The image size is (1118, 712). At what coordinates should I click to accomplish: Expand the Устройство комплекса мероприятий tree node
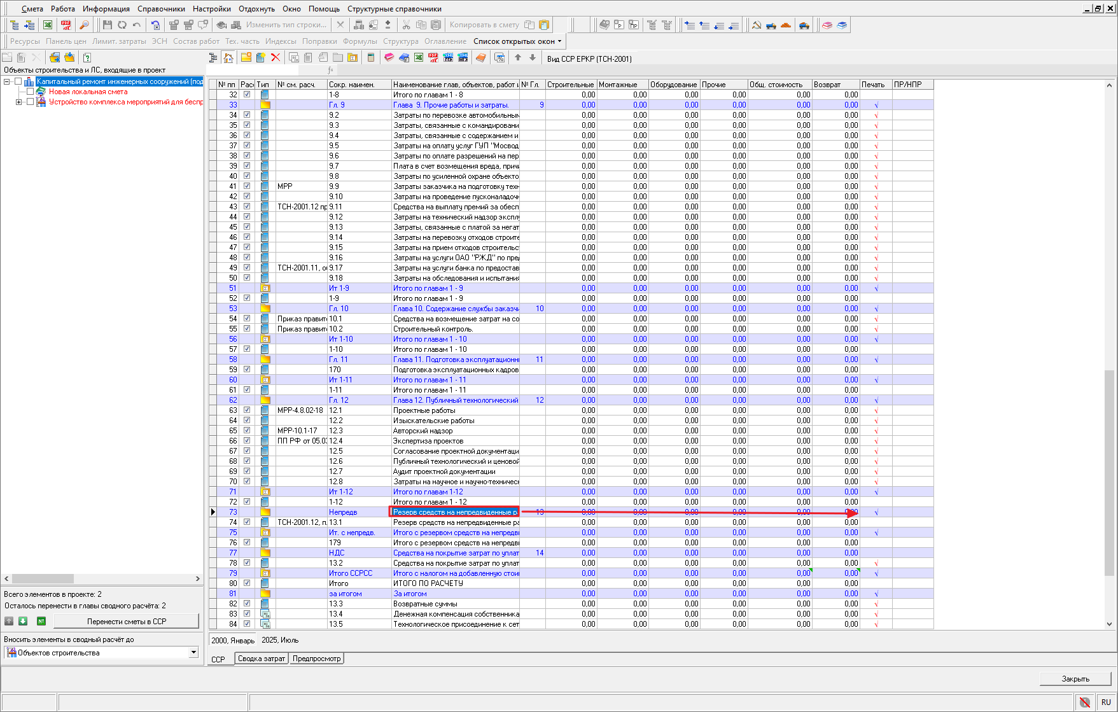pyautogui.click(x=18, y=102)
